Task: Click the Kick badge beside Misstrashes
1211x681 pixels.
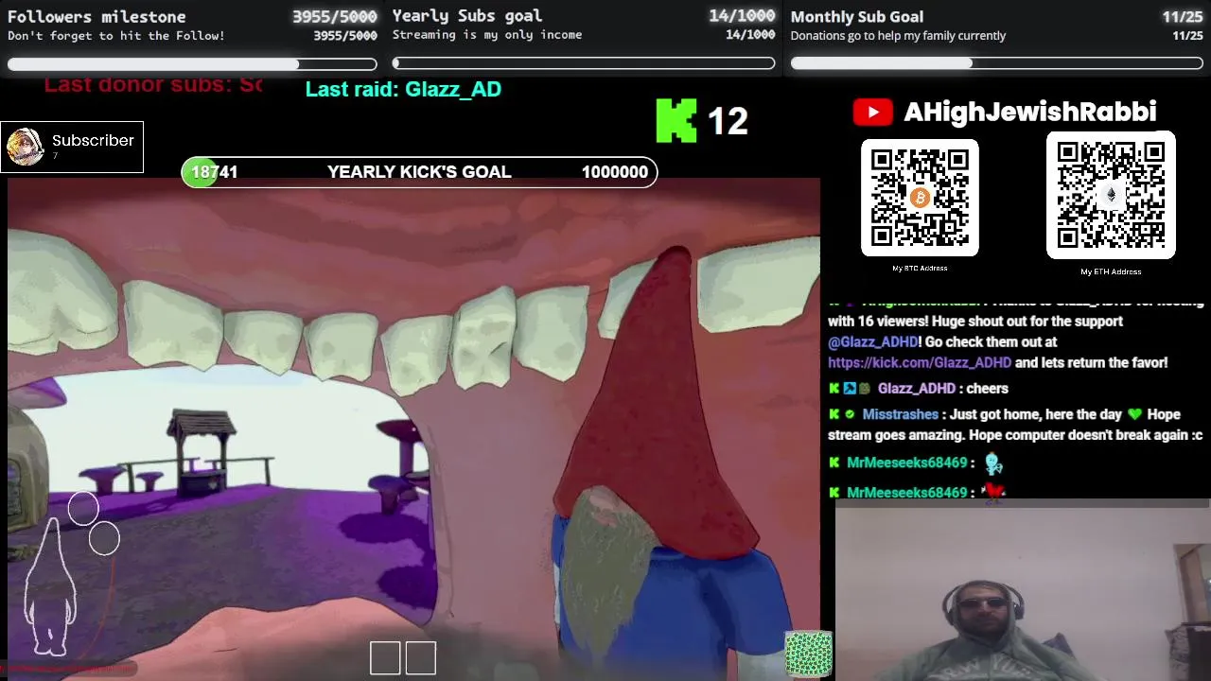Action: click(834, 414)
